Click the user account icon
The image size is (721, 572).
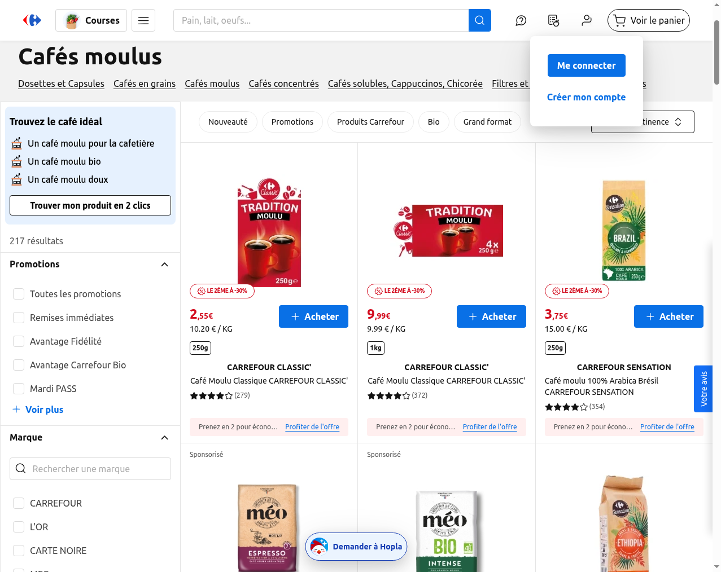[x=587, y=20]
